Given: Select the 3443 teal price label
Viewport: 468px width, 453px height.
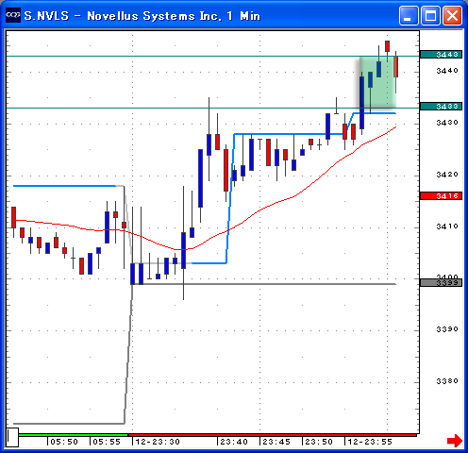Looking at the screenshot, I should (441, 55).
